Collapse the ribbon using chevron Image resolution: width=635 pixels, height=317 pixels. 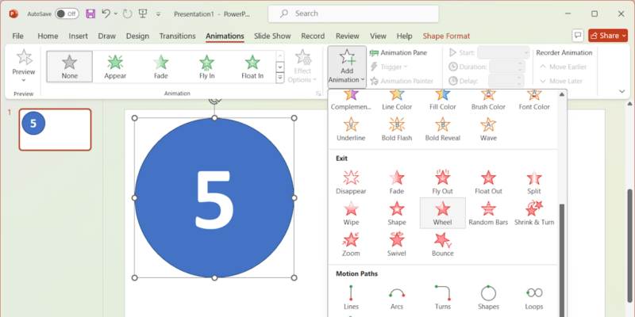(622, 91)
